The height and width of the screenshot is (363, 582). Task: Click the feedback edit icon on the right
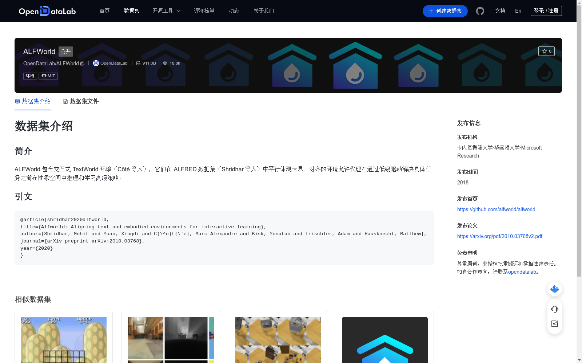click(554, 324)
